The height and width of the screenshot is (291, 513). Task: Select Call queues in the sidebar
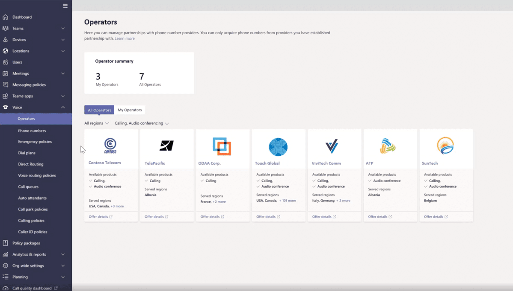[x=28, y=186]
